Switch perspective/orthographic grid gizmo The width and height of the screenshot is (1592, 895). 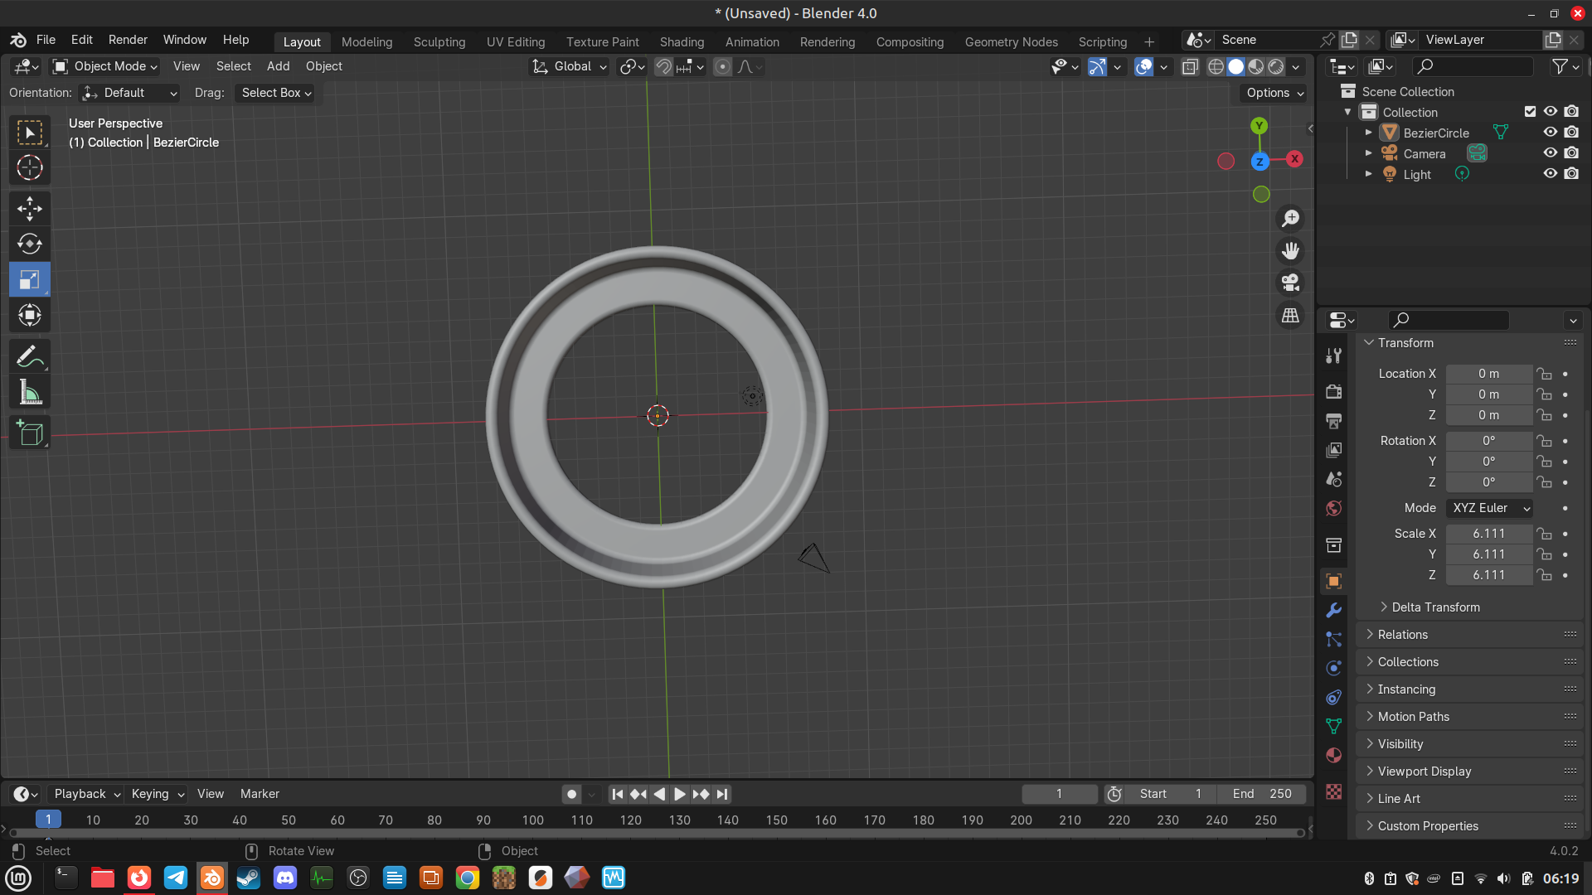[1290, 316]
